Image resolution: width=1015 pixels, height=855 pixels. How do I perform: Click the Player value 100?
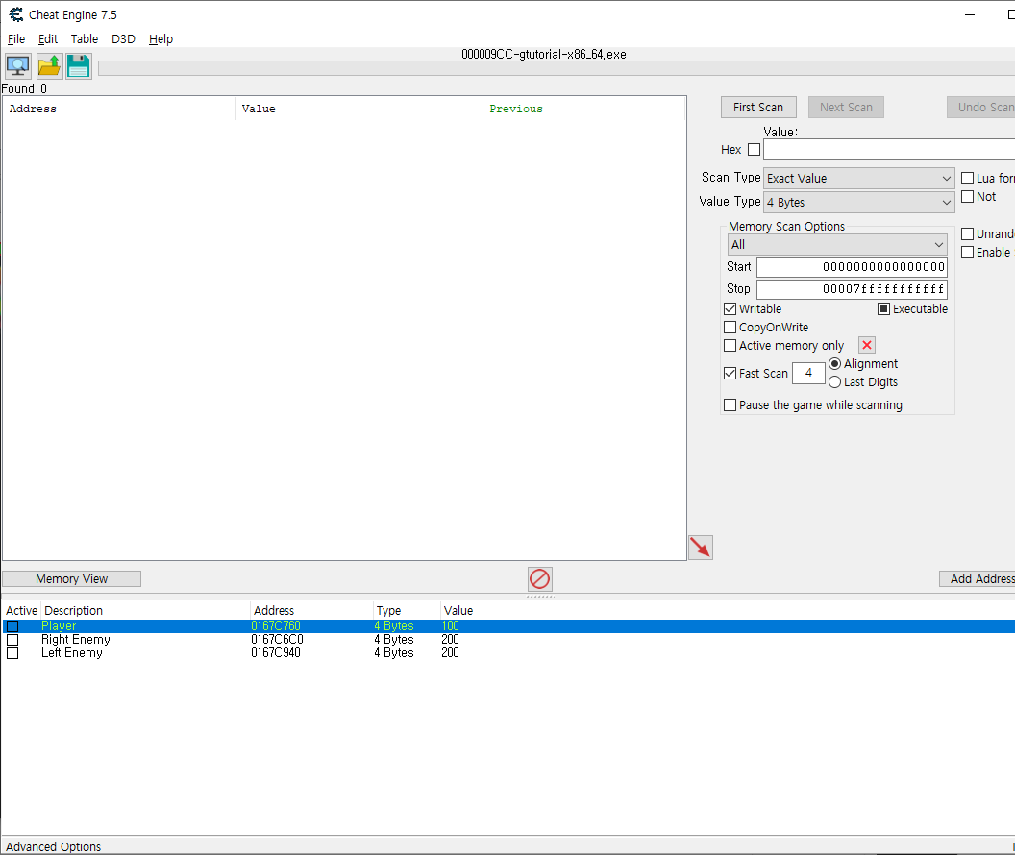(x=451, y=626)
